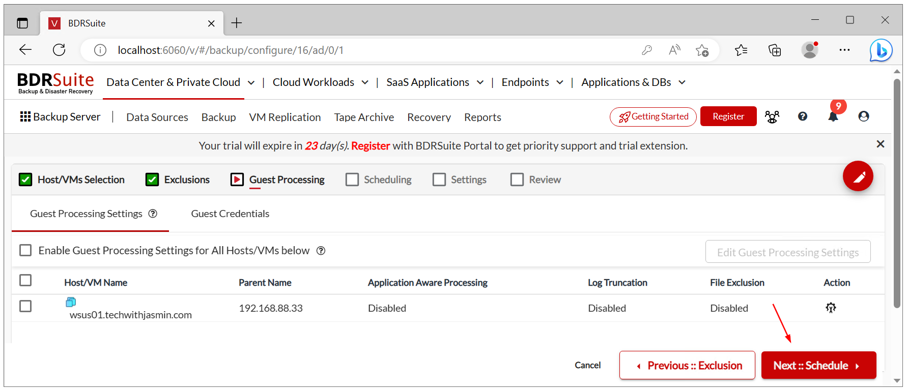Click parent name 192.168.88.33 cell
Screen dimensions: 907x390
pos(271,308)
